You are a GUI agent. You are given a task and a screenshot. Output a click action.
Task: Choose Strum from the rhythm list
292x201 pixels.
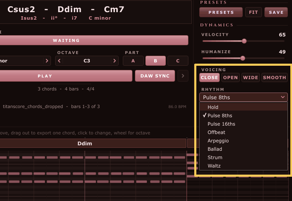(x=244, y=157)
